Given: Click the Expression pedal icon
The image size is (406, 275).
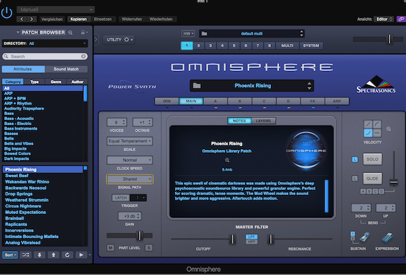Looking at the screenshot, I should 387,238.
